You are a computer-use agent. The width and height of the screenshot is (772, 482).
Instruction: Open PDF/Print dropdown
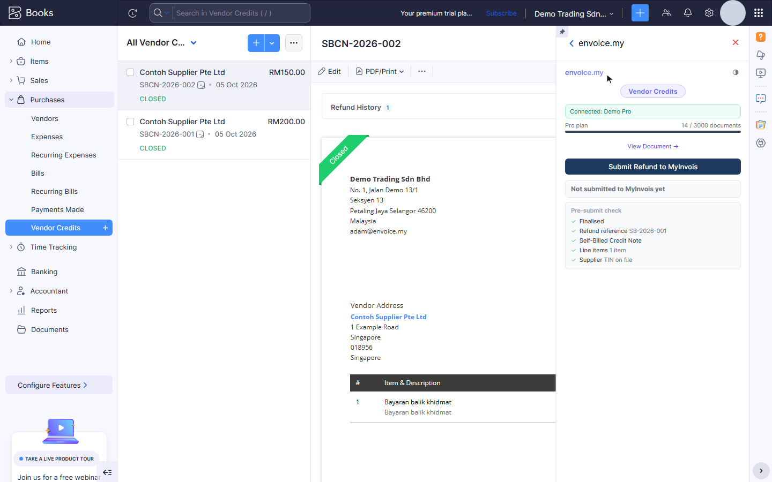click(x=380, y=71)
